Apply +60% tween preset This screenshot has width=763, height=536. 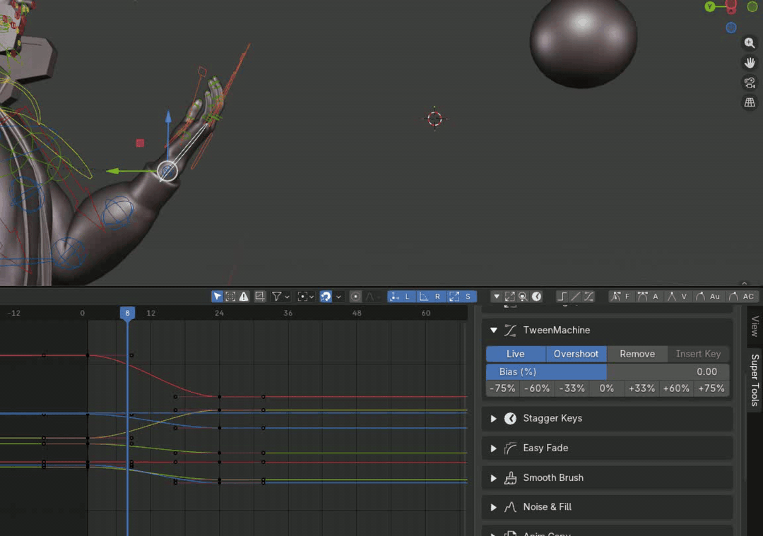coord(676,388)
